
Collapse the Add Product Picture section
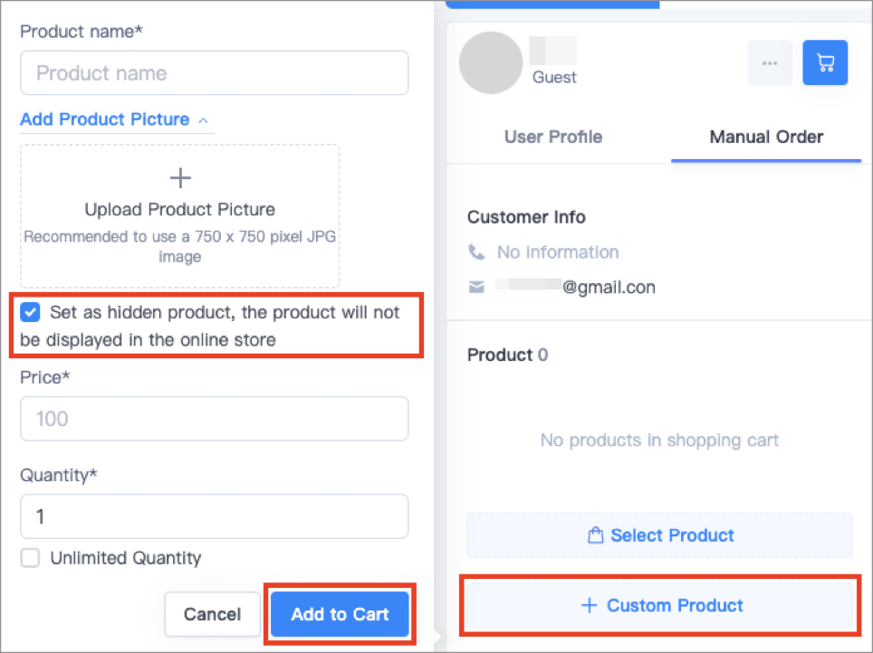(x=105, y=119)
